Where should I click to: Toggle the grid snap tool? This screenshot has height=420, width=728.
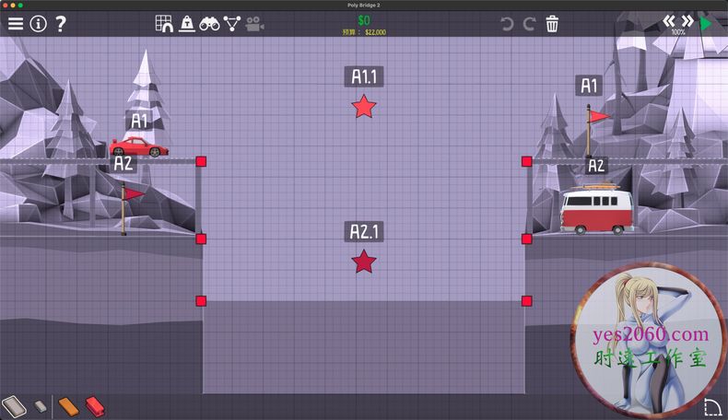pos(164,24)
